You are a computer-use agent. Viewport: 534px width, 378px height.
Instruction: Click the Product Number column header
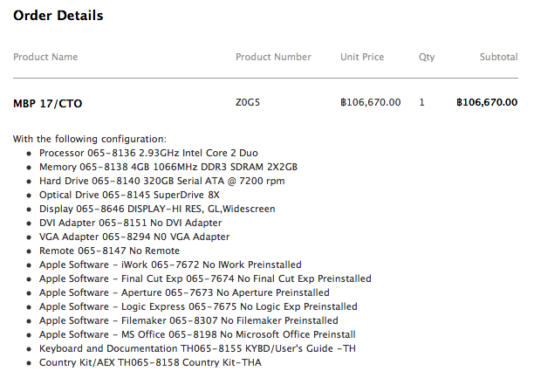tap(273, 58)
